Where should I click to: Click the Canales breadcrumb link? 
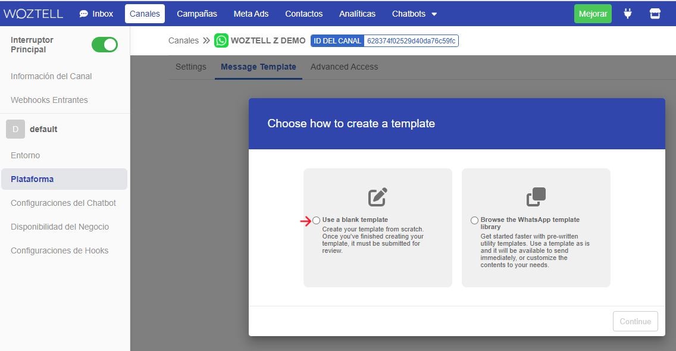tap(183, 40)
